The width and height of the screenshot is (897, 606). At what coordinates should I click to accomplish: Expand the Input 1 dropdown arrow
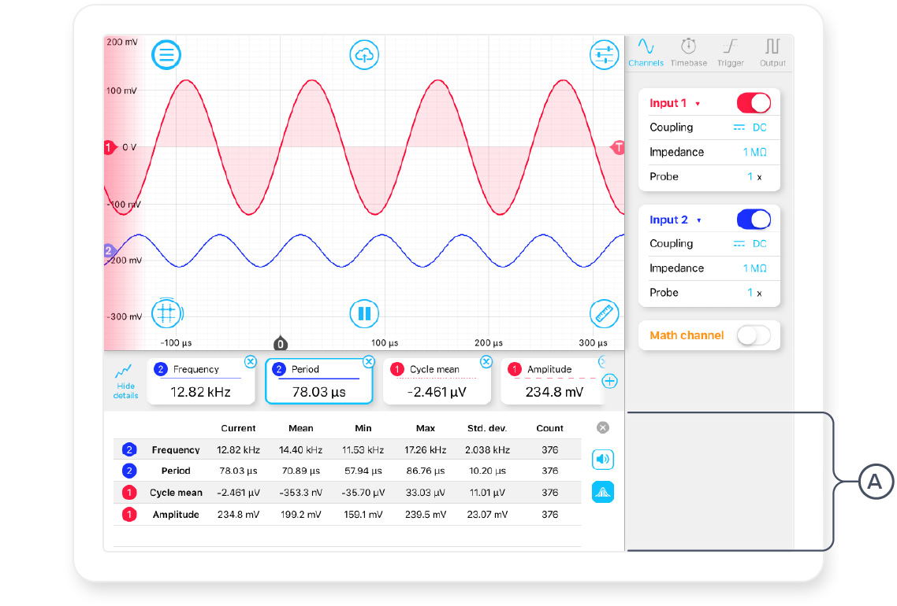(x=698, y=104)
